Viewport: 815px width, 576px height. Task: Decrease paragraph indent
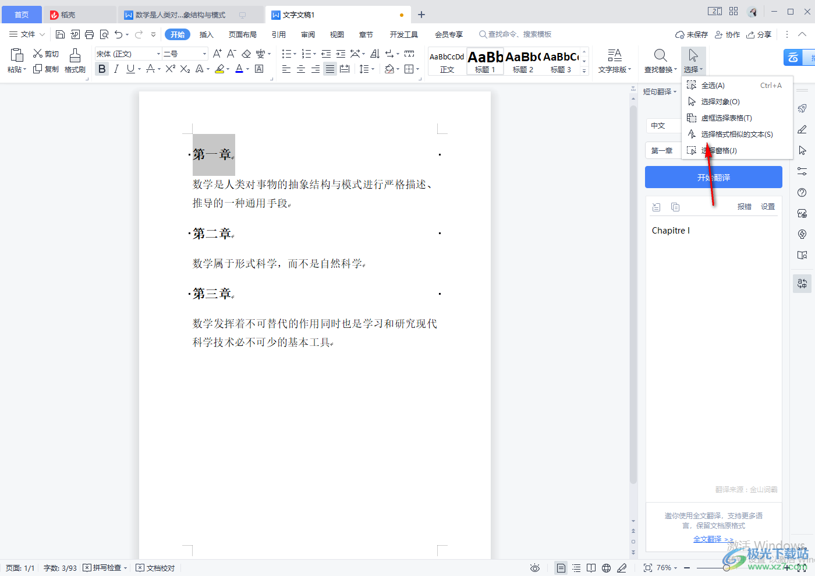(326, 54)
